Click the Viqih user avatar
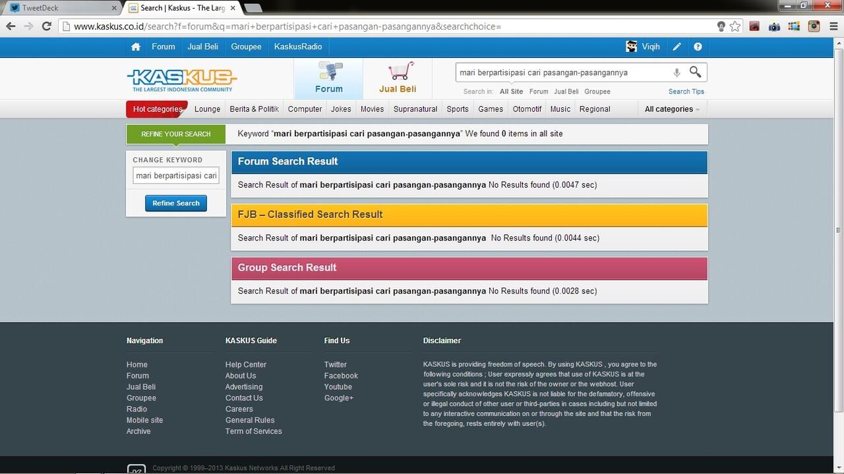Viewport: 844px width, 474px height. (632, 46)
